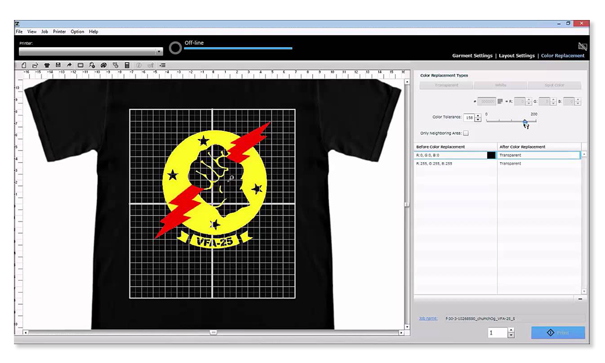Increase Color Tolerance with up arrow
Image resolution: width=605 pixels, height=363 pixels.
point(478,116)
